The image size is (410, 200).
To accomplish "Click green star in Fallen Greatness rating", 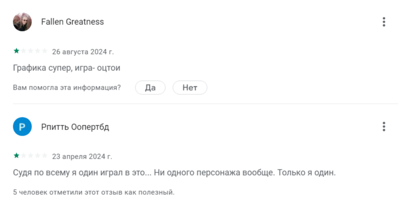I will (x=16, y=51).
